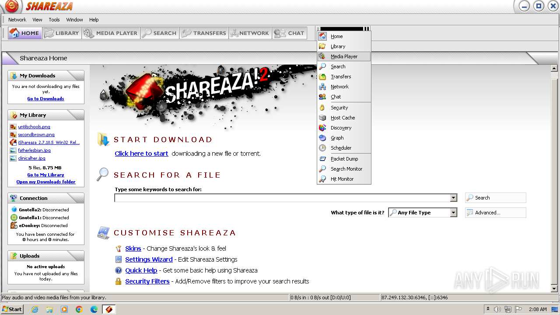Viewport: 560px width, 315px height.
Task: Open the Chat toolbar tab
Action: tap(289, 33)
